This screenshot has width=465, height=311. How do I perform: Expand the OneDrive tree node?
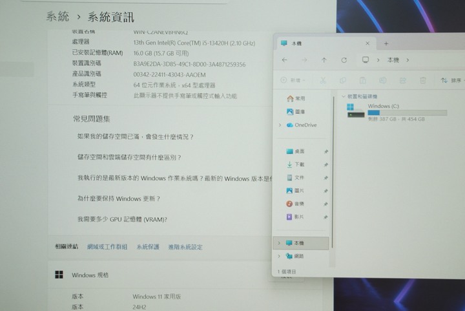click(x=280, y=125)
